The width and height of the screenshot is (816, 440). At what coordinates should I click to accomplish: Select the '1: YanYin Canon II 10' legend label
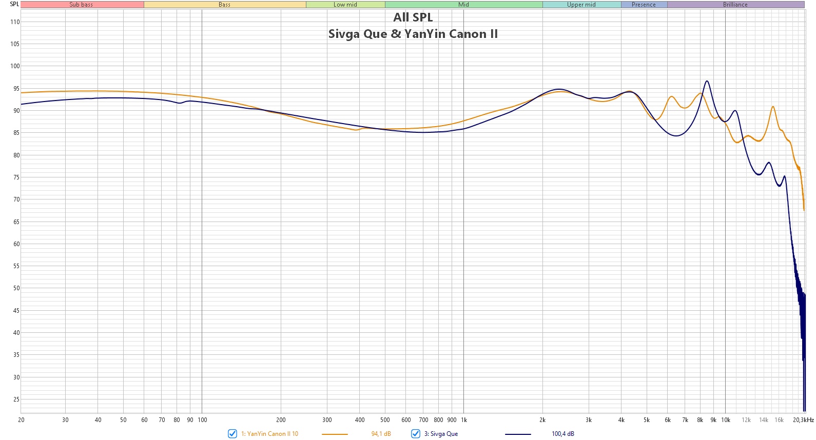click(x=269, y=434)
